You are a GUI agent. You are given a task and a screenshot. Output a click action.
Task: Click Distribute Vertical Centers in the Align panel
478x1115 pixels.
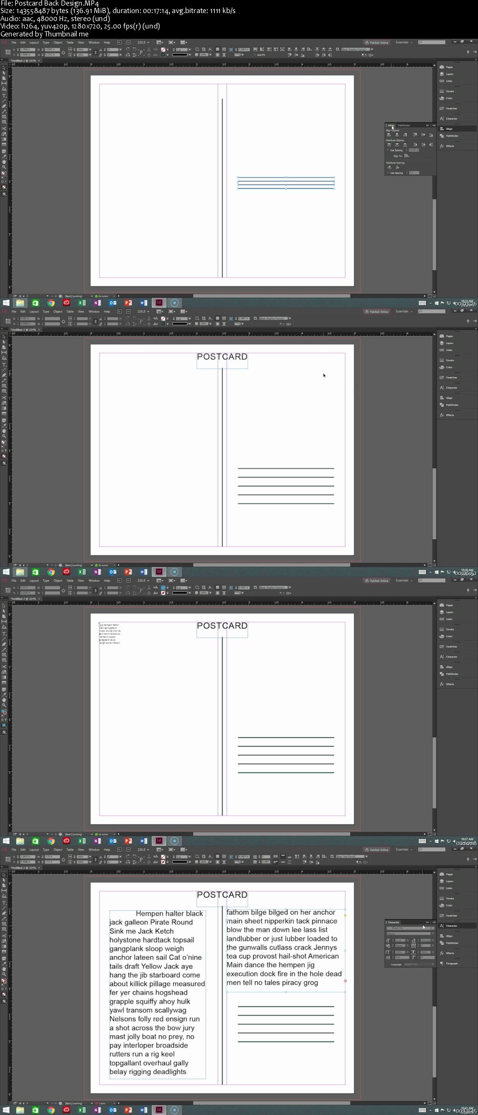coord(397,145)
